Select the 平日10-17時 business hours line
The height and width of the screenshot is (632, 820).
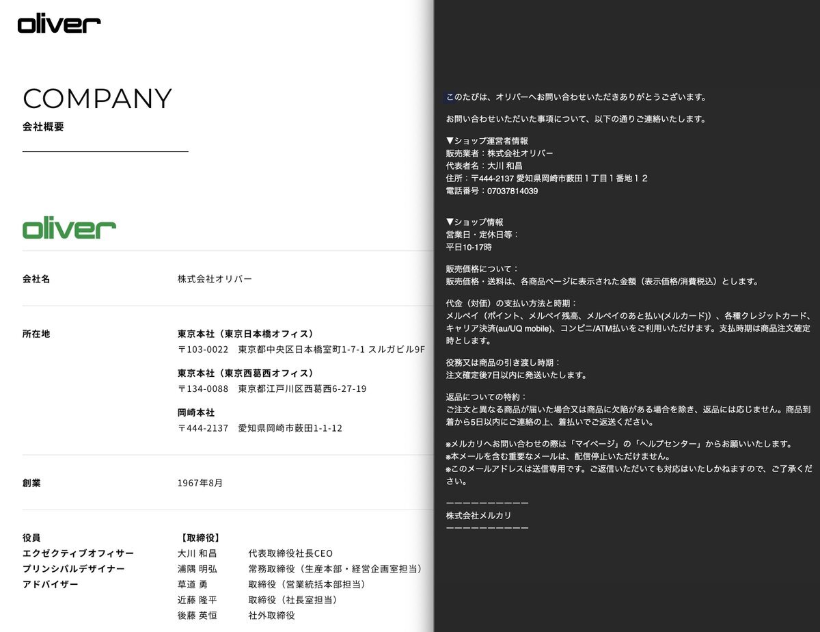pos(469,247)
